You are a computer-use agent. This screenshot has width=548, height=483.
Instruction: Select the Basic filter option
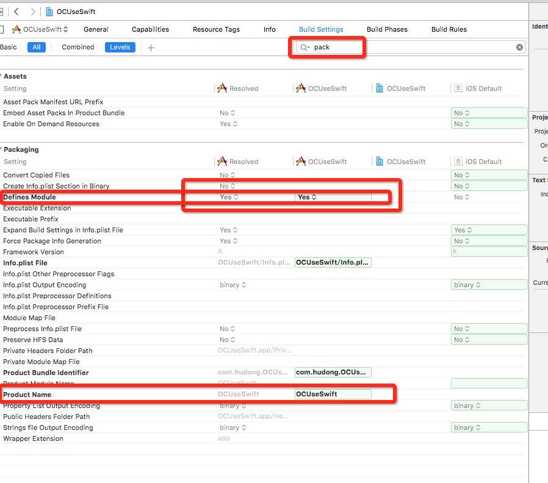click(8, 47)
